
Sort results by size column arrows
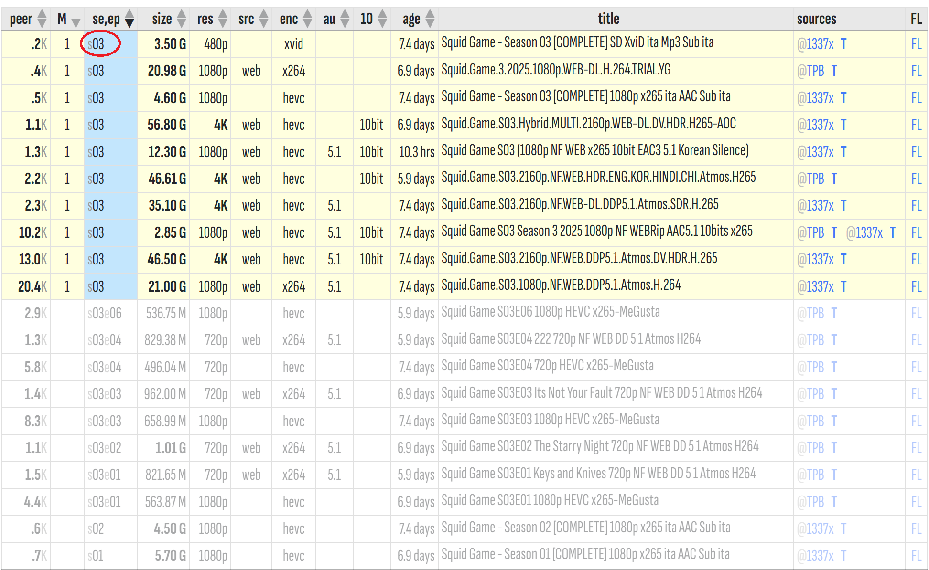181,19
